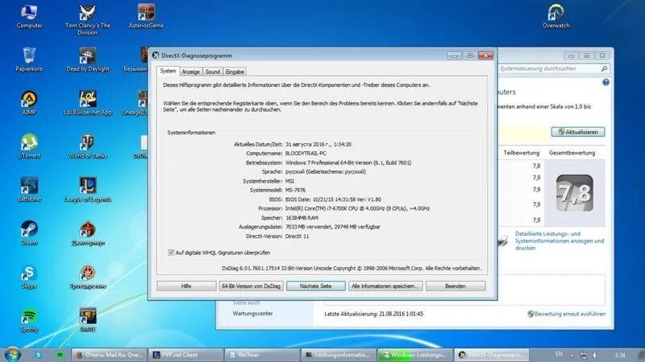Toggle the WHQL-Signaturen überprüfen checkbox
The image size is (645, 362).
click(171, 253)
